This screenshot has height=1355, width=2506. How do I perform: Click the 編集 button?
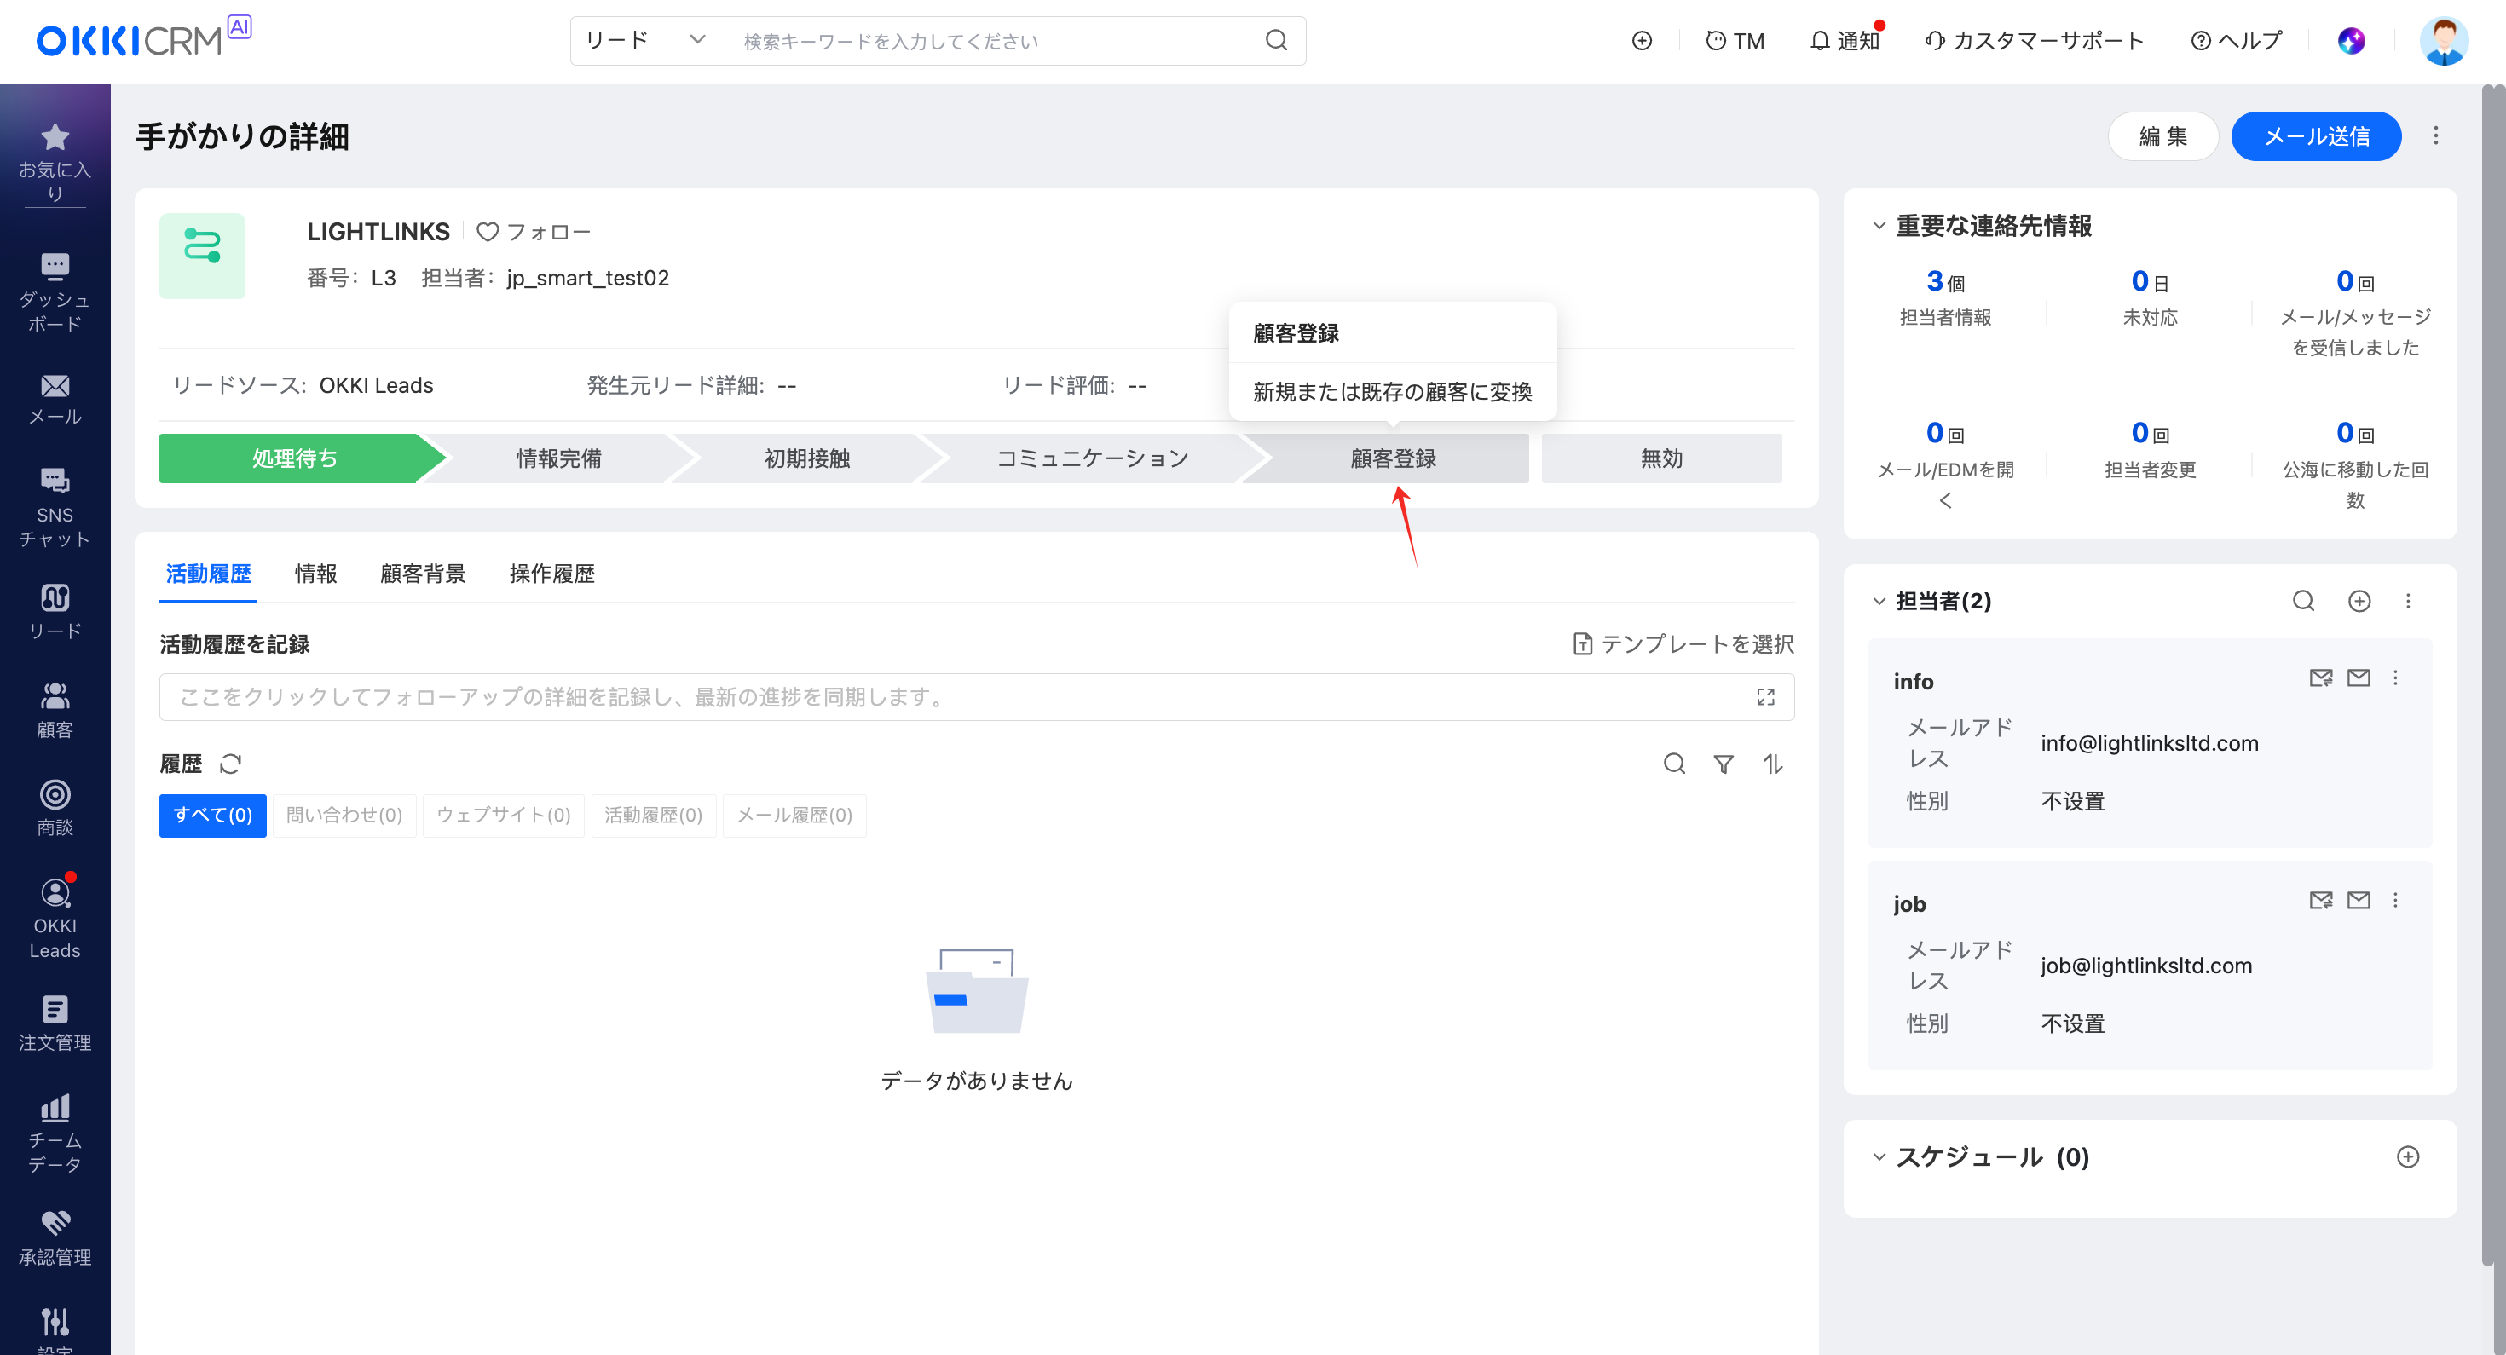[2162, 135]
